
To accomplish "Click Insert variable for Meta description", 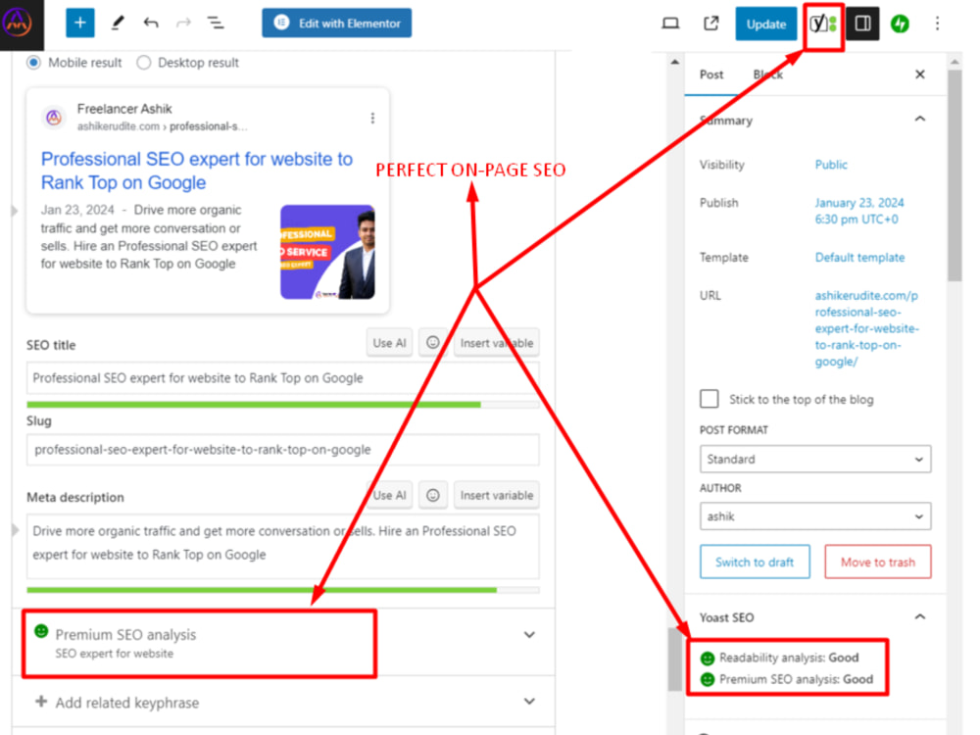I will (x=496, y=495).
